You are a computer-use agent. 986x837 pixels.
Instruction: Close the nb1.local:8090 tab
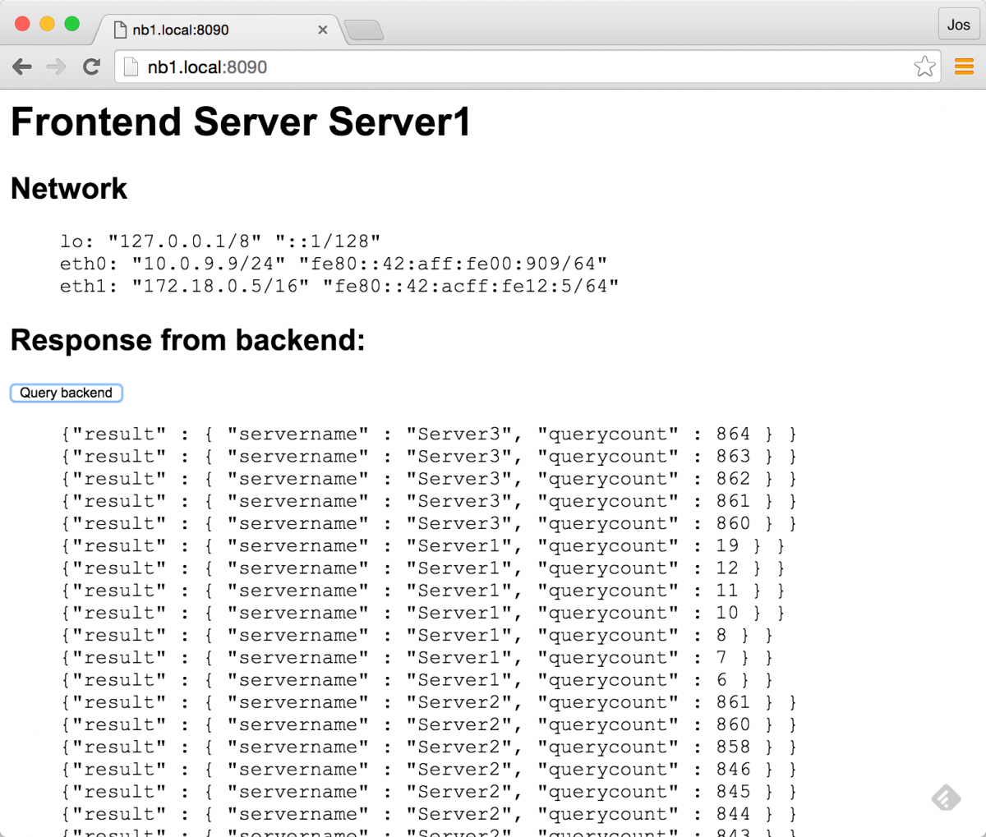(323, 30)
